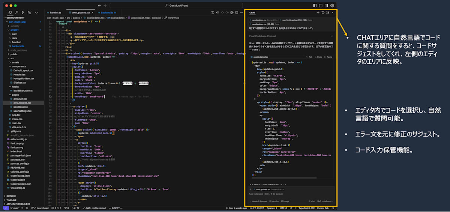Toggle the bottom panel layout button
450x212 pixels.
pos(320,5)
